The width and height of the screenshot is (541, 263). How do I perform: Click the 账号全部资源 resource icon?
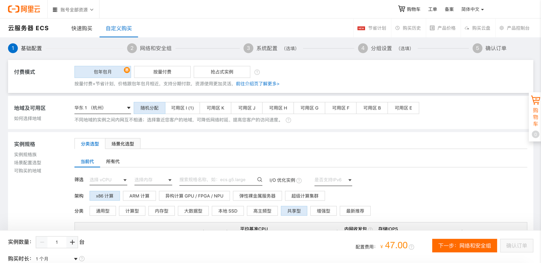pos(55,9)
